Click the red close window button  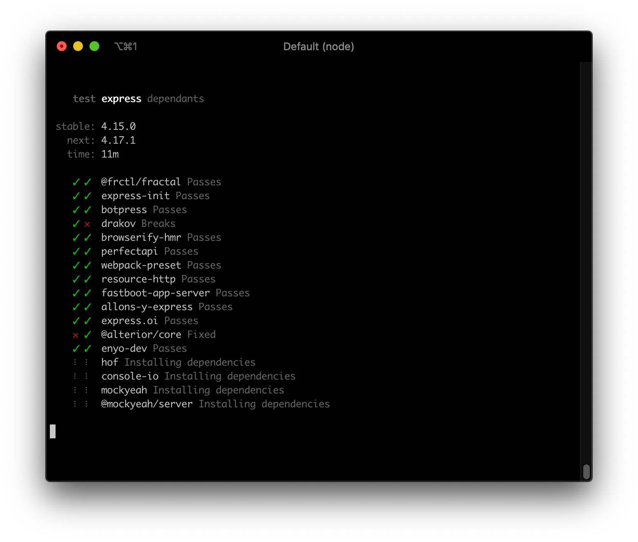[x=62, y=46]
